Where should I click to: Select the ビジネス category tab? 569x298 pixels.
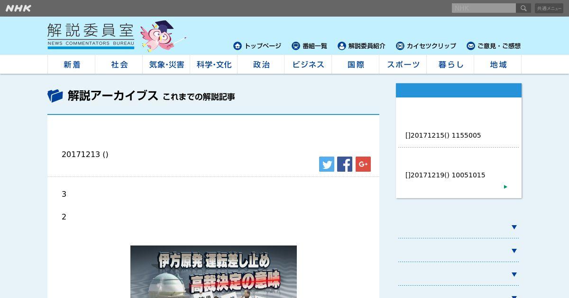point(308,64)
